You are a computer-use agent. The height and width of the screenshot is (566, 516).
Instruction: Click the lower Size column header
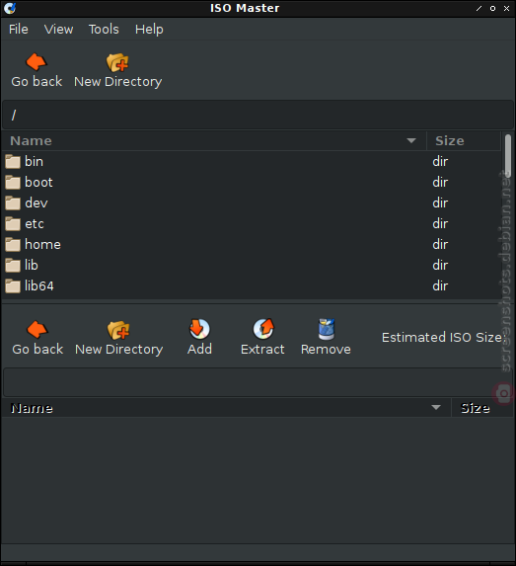coord(481,408)
